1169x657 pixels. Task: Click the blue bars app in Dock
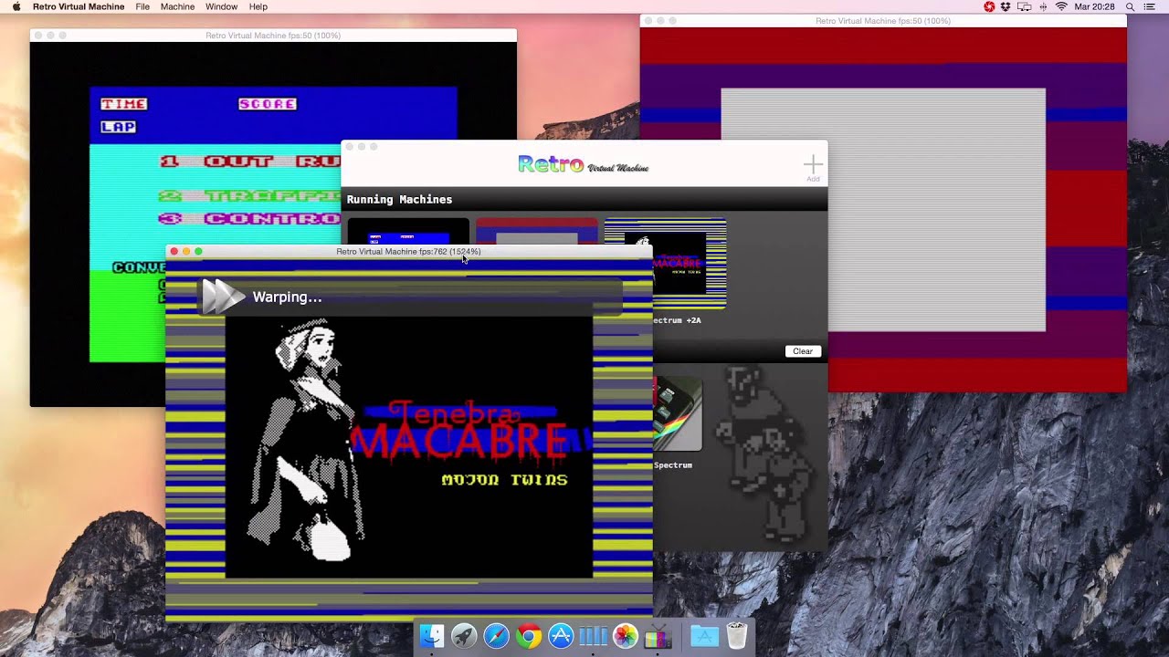(594, 636)
